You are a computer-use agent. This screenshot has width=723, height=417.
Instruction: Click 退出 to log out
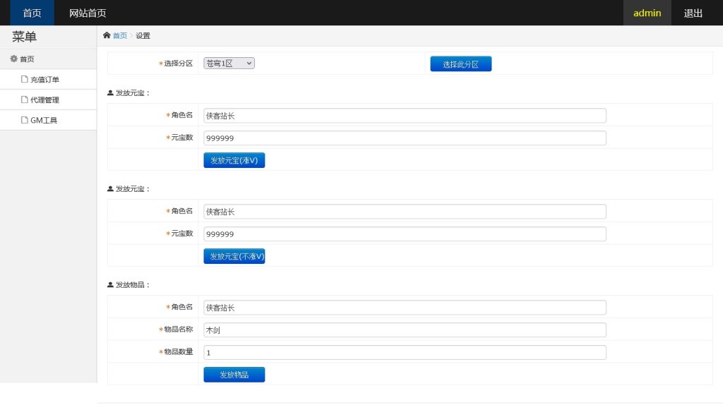click(x=693, y=12)
